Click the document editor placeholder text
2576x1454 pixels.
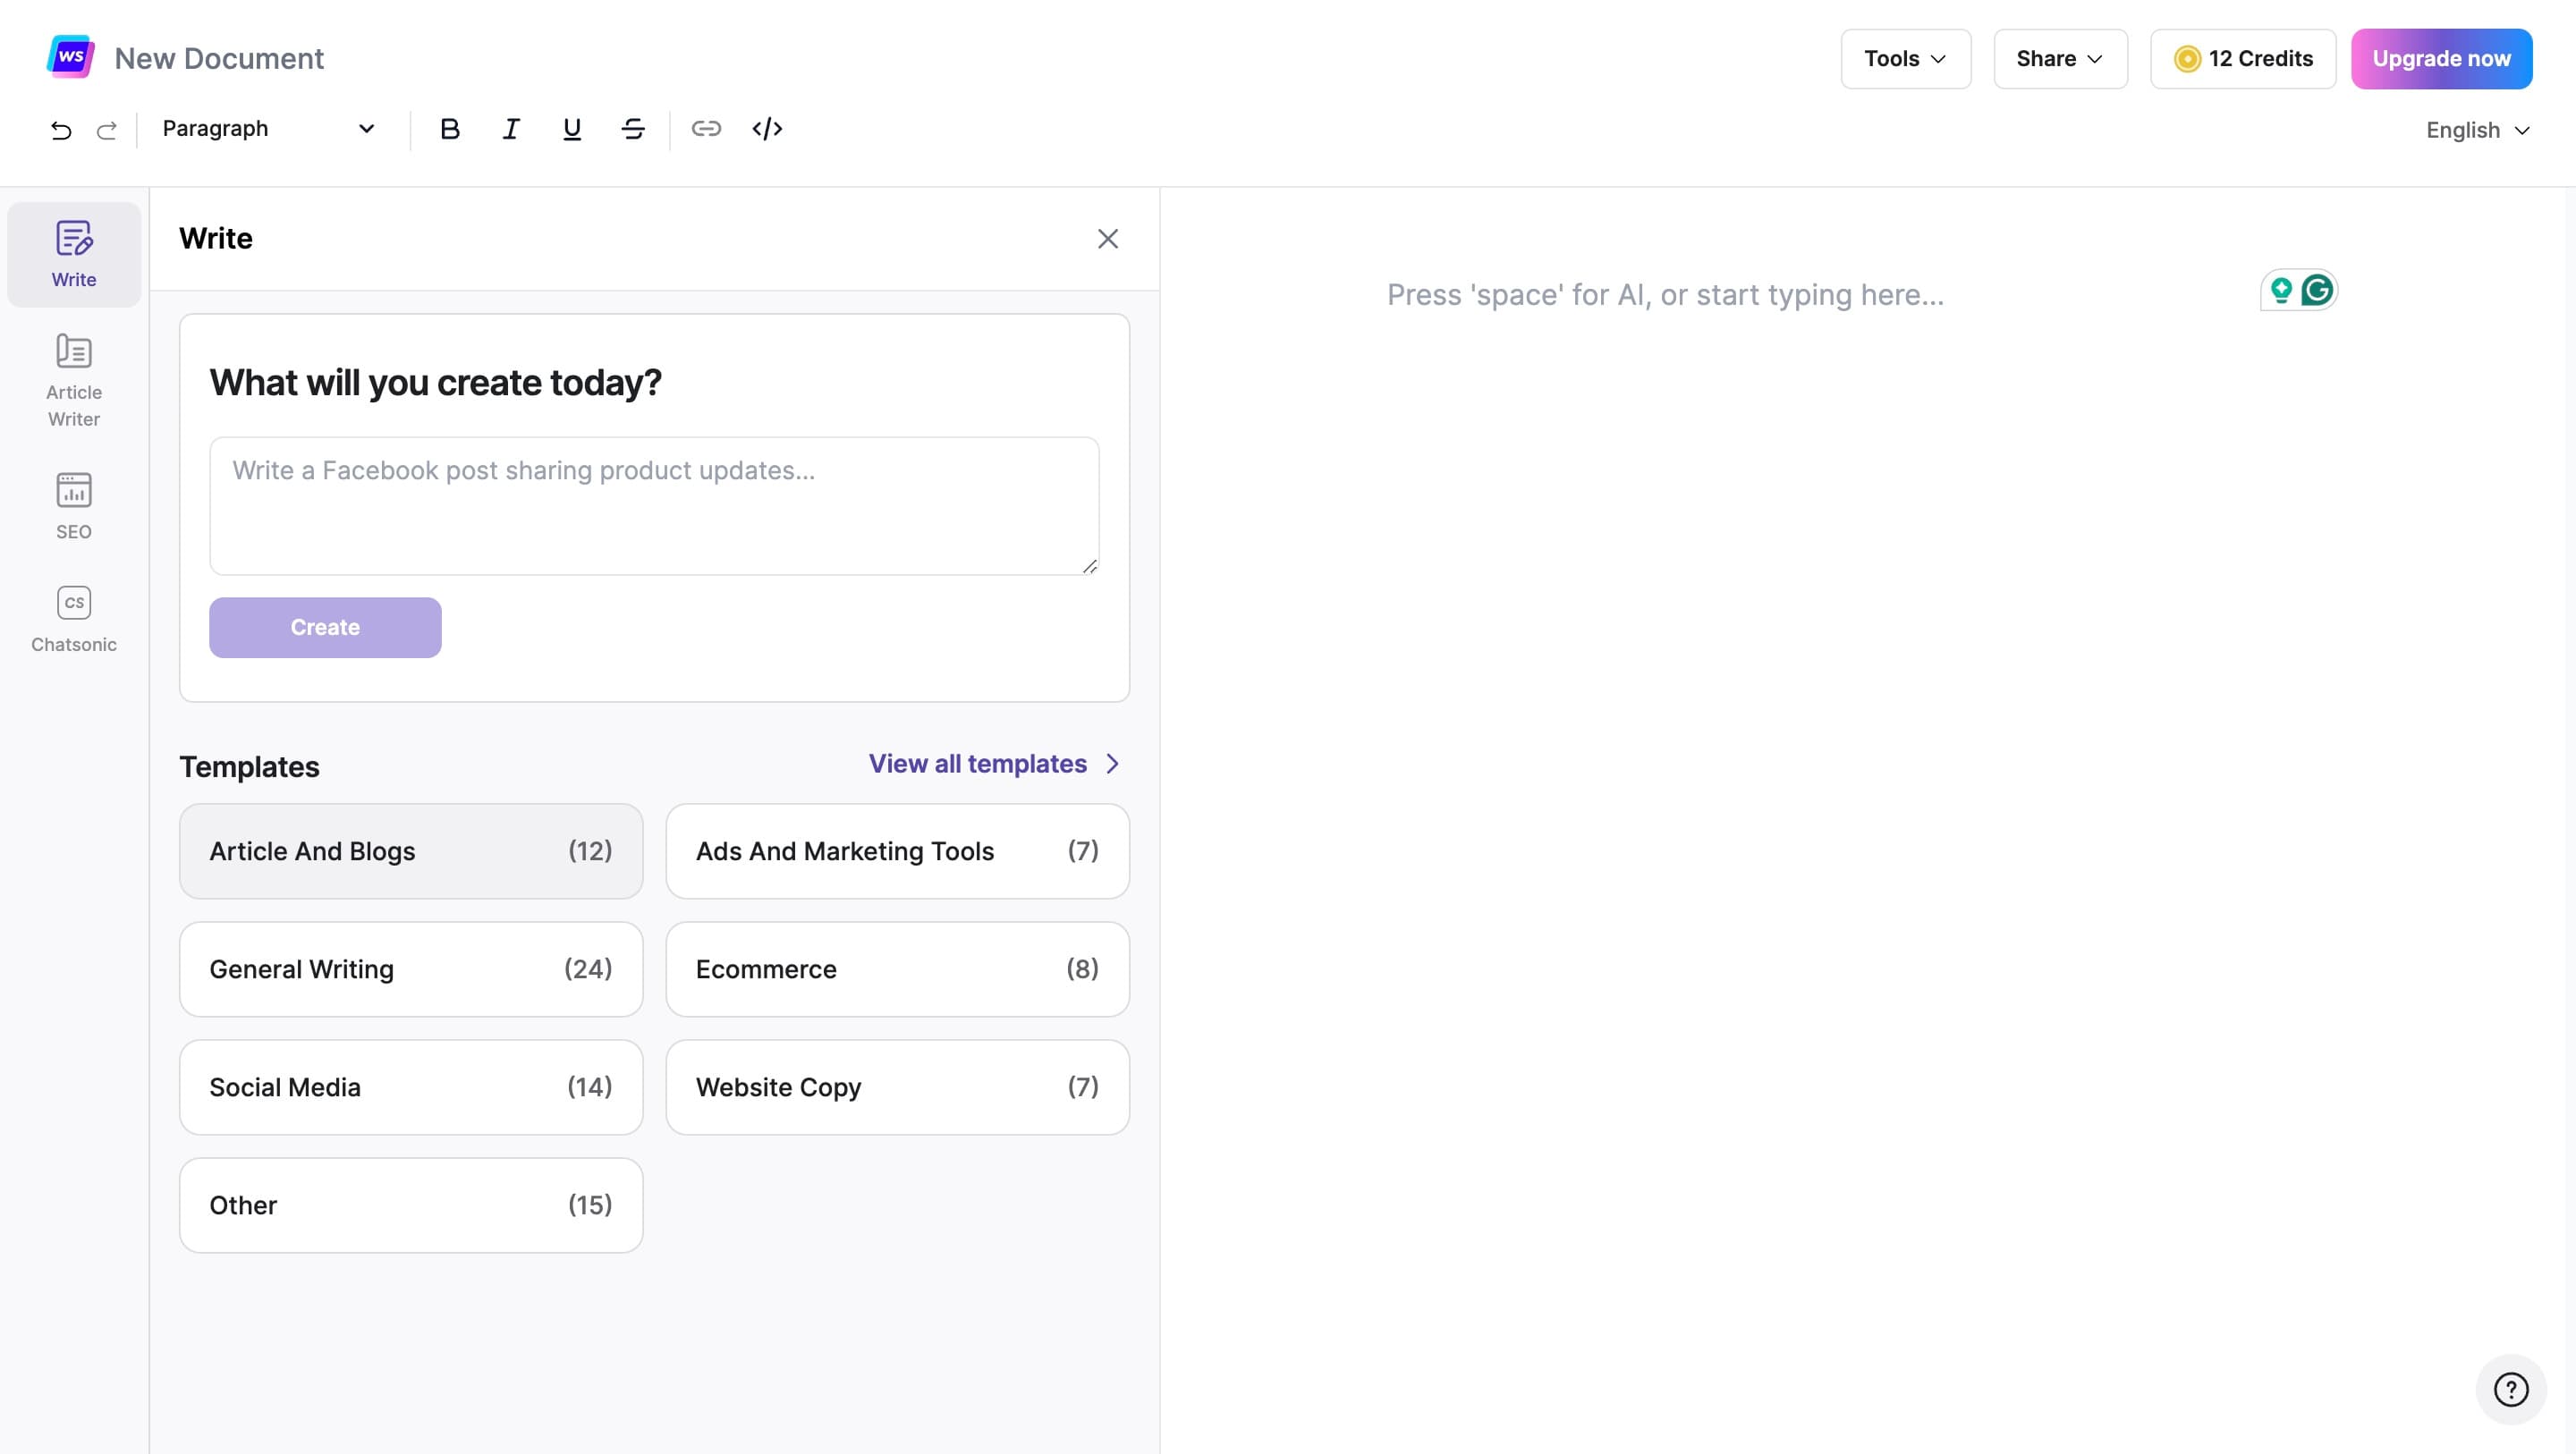(1665, 295)
